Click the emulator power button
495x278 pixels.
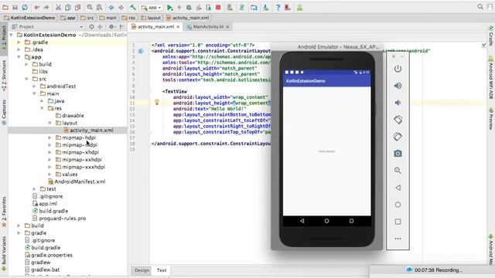pyautogui.click(x=398, y=69)
